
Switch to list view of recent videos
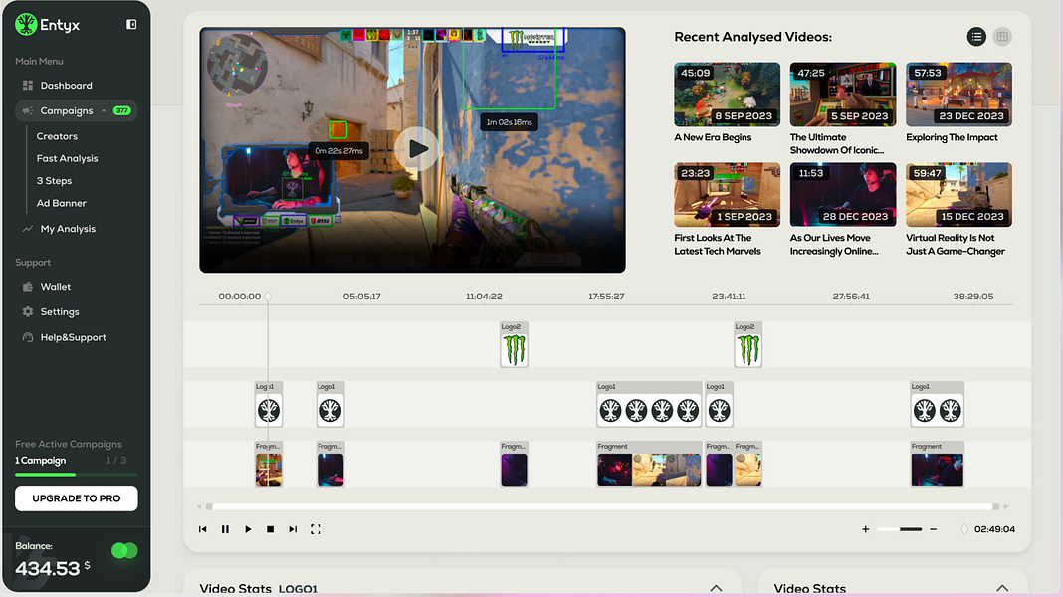point(976,37)
